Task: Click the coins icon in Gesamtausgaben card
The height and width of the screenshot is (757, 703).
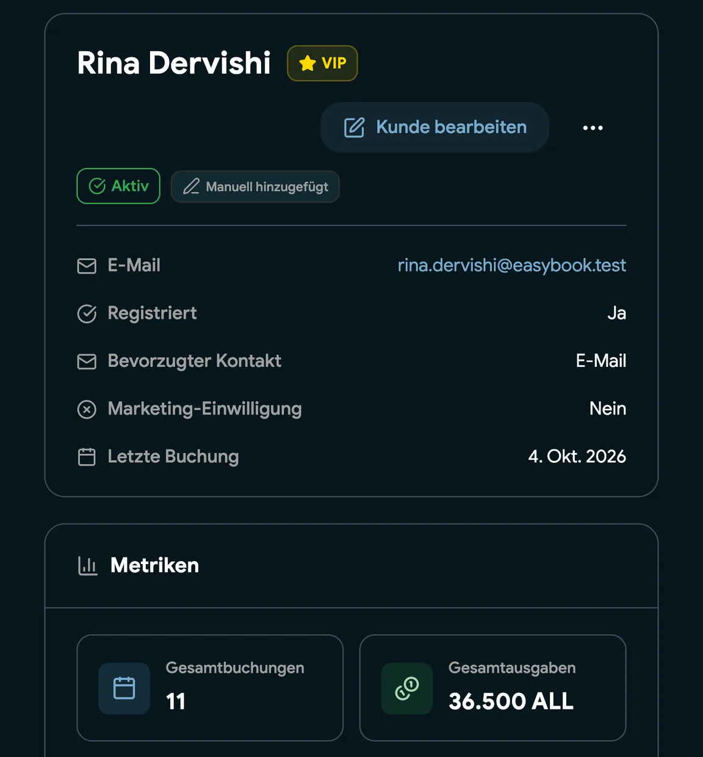Action: (407, 689)
